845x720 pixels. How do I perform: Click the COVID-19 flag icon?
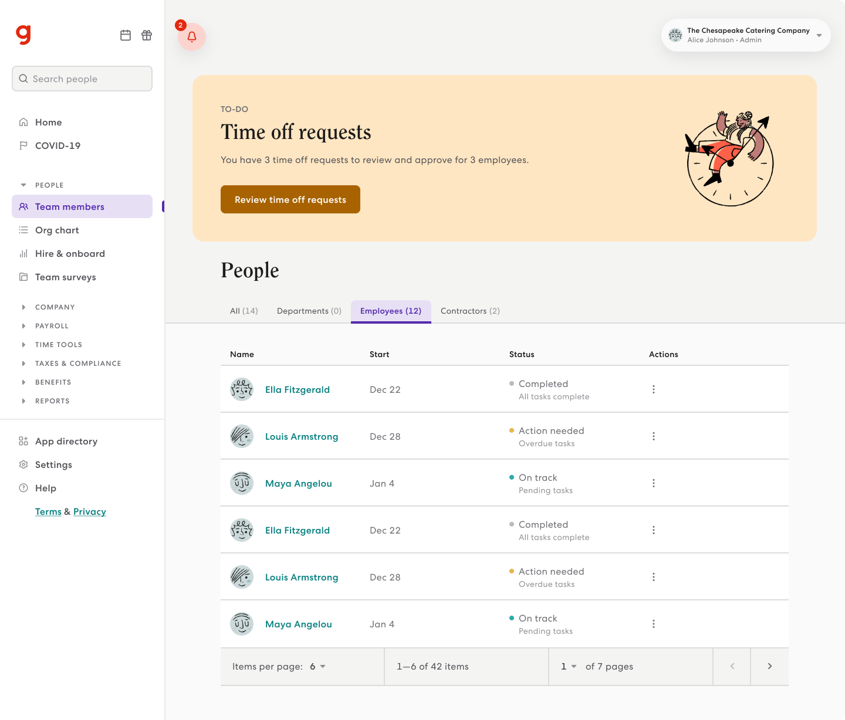tap(23, 145)
